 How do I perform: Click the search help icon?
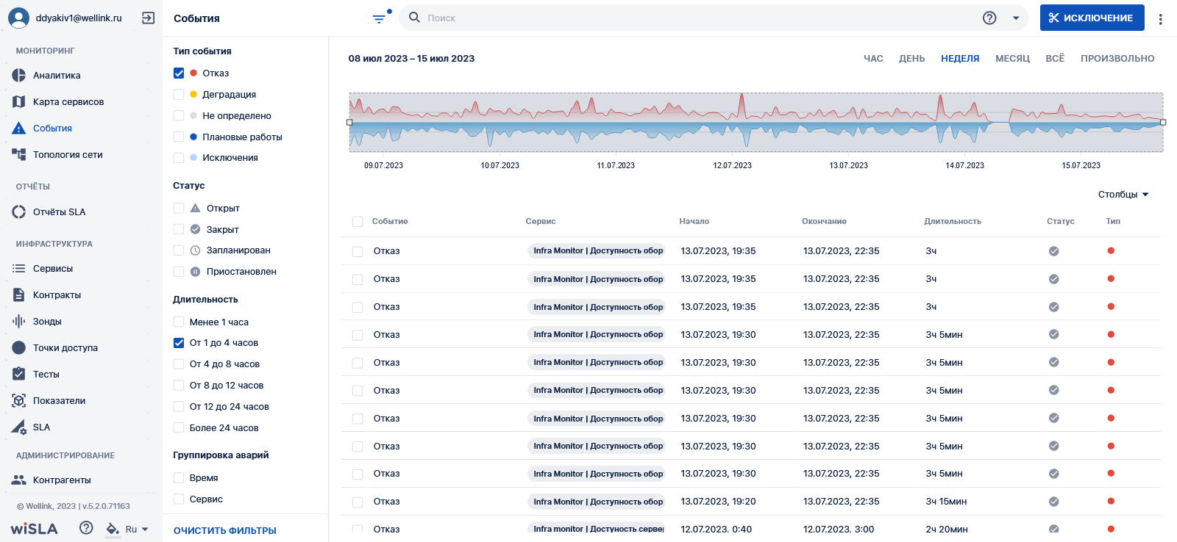click(x=989, y=18)
